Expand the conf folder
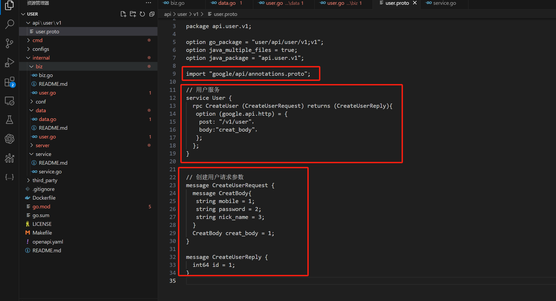Viewport: 556px width, 301px height. 31,102
